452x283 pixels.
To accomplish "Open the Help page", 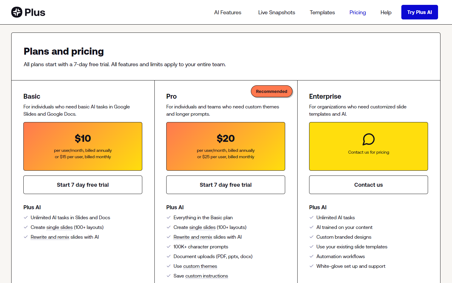I will pyautogui.click(x=386, y=12).
